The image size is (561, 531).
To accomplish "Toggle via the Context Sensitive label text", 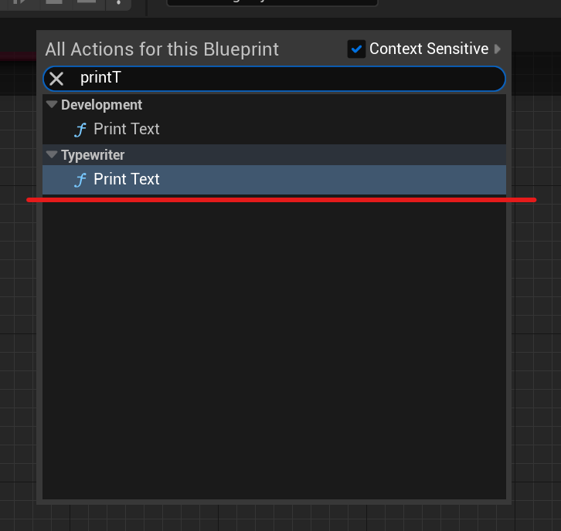I will 429,49.
